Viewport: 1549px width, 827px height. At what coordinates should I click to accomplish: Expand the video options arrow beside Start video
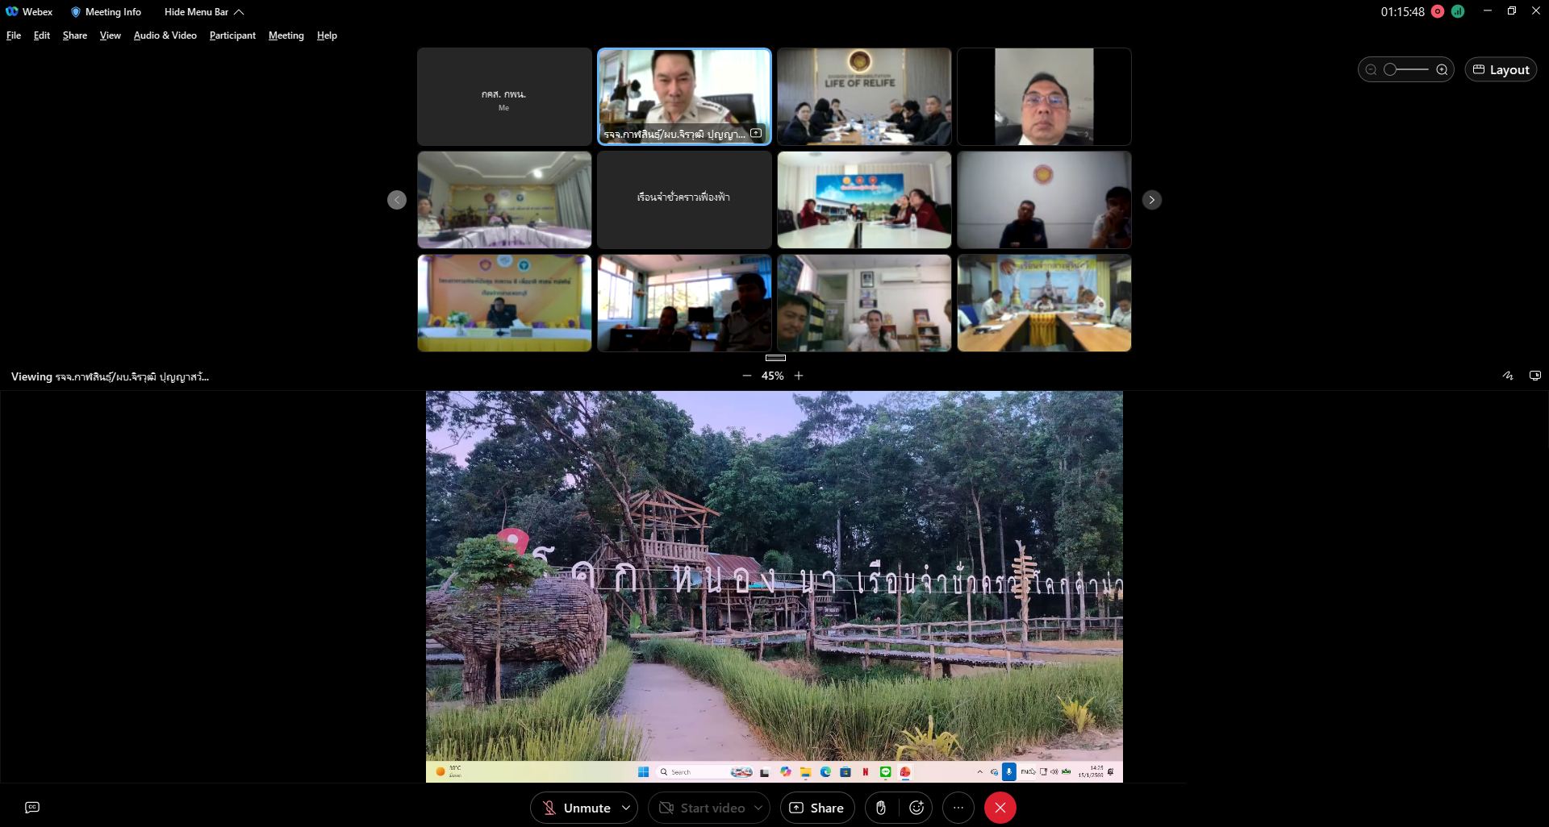pyautogui.click(x=758, y=808)
